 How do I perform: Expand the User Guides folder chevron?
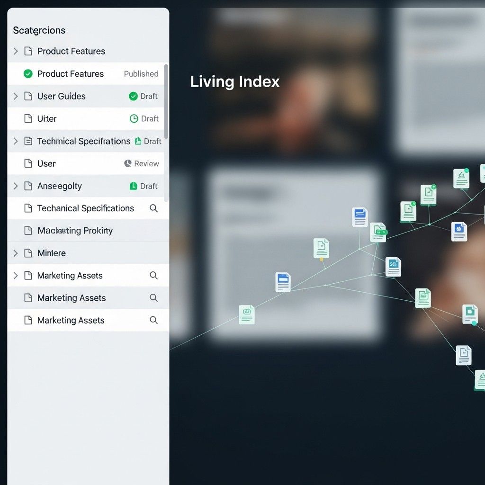pyautogui.click(x=16, y=96)
